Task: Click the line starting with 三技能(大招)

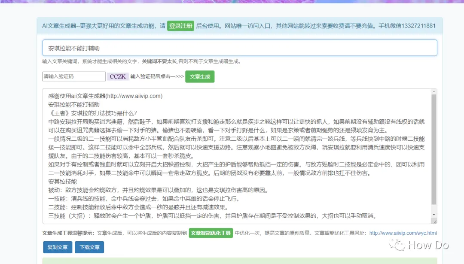Action: point(214,216)
